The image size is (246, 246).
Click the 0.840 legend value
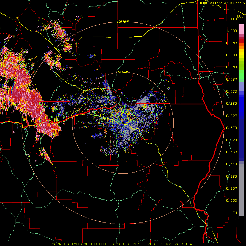tap(232, 67)
